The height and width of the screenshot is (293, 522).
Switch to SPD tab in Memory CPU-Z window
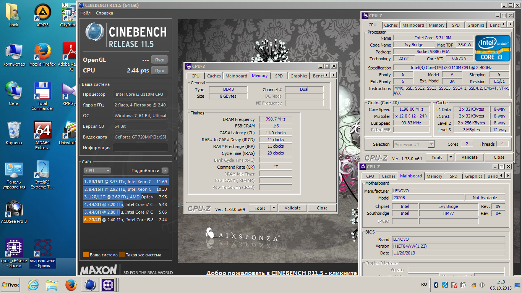pyautogui.click(x=279, y=76)
